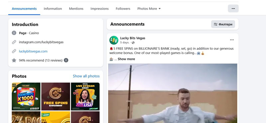Switch to the Information tab
Image resolution: width=266 pixels, height=123 pixels.
click(53, 9)
